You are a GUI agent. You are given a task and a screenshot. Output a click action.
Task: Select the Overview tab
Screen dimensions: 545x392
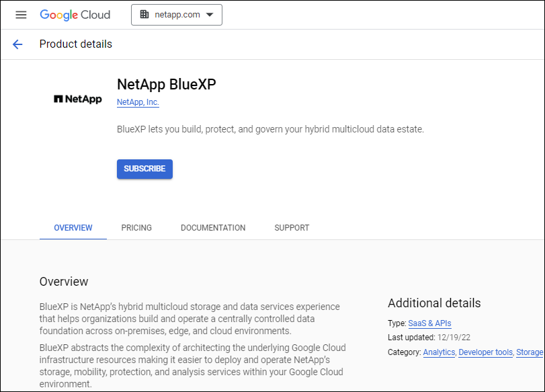coord(73,228)
